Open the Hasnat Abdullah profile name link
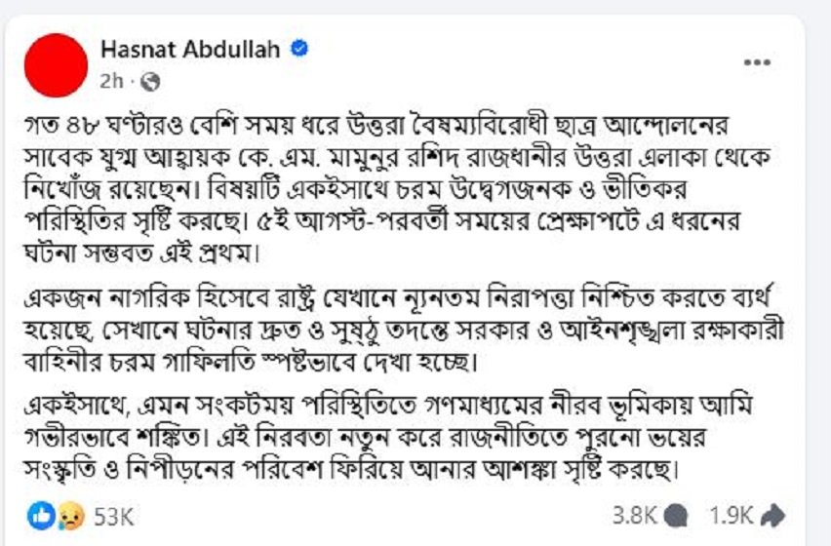 191,48
